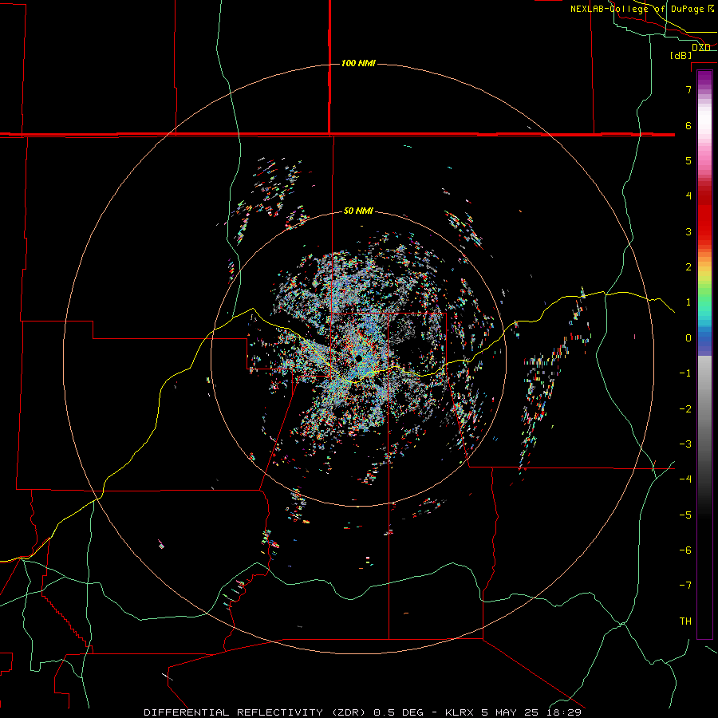This screenshot has height=718, width=718.
Task: Click the '4' value on the color scale
Action: click(688, 196)
